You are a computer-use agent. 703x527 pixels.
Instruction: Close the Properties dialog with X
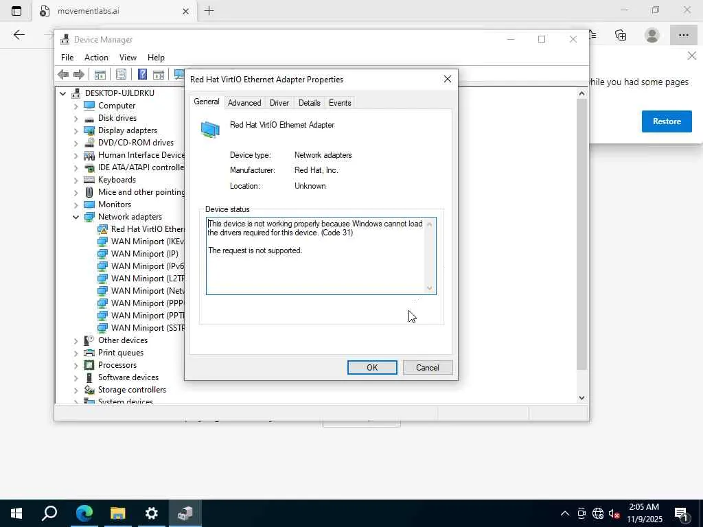coord(447,80)
